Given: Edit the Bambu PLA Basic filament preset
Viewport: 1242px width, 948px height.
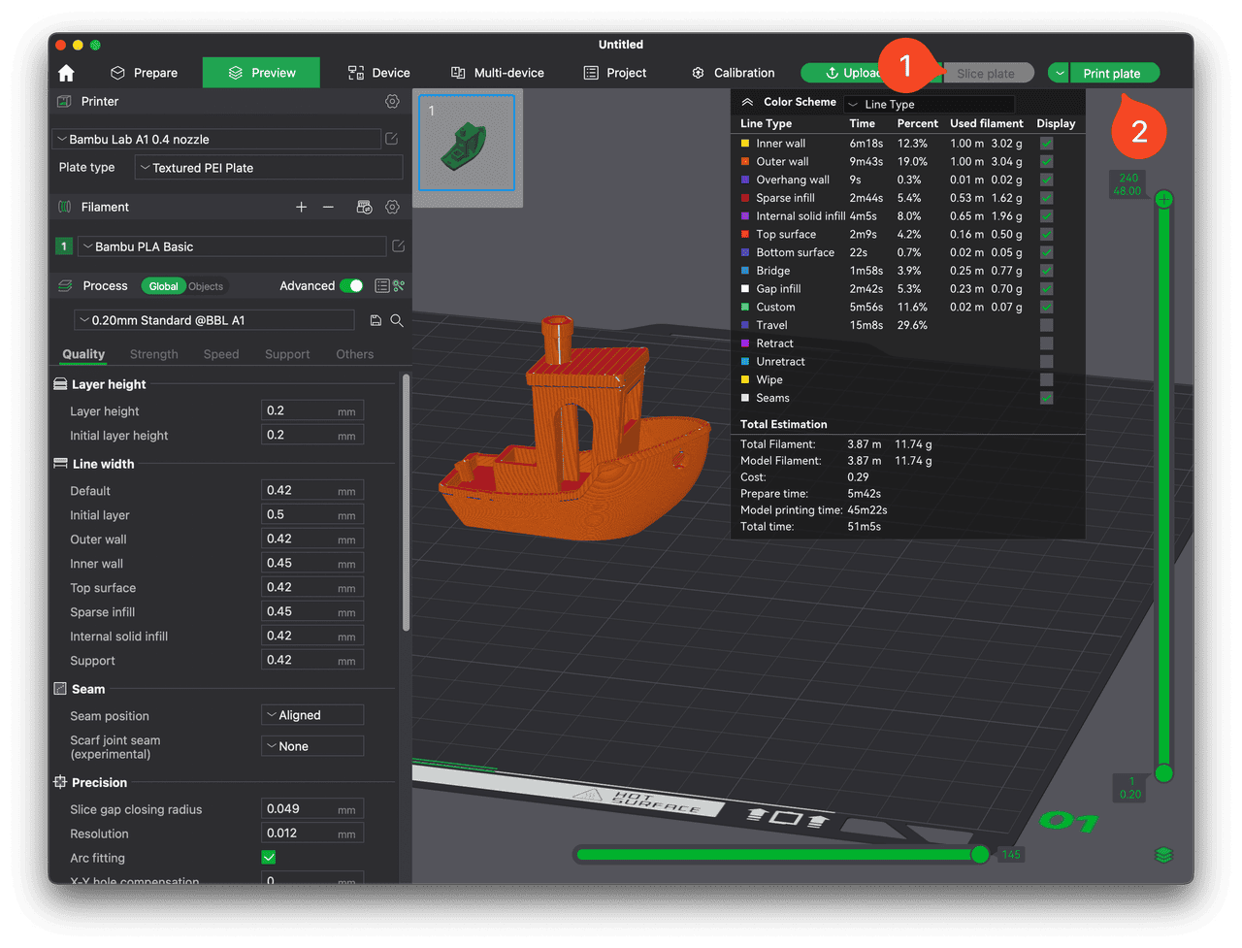Looking at the screenshot, I should click(398, 246).
